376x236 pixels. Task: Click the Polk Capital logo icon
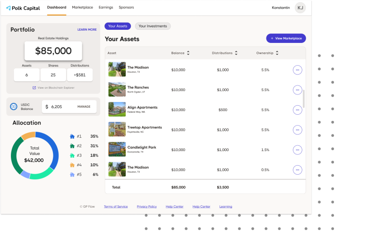click(8, 8)
